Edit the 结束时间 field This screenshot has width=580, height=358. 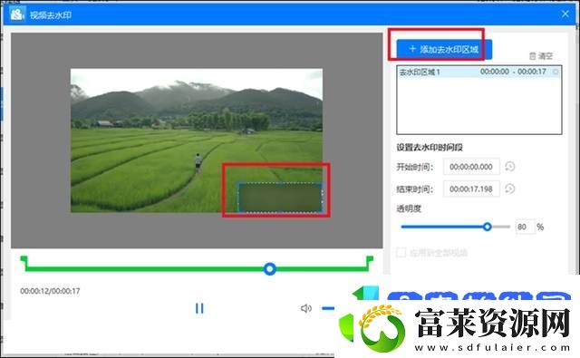click(471, 189)
